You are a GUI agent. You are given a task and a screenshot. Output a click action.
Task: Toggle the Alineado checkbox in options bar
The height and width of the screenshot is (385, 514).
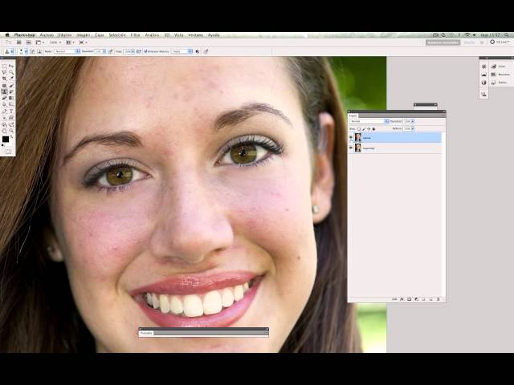coord(145,51)
